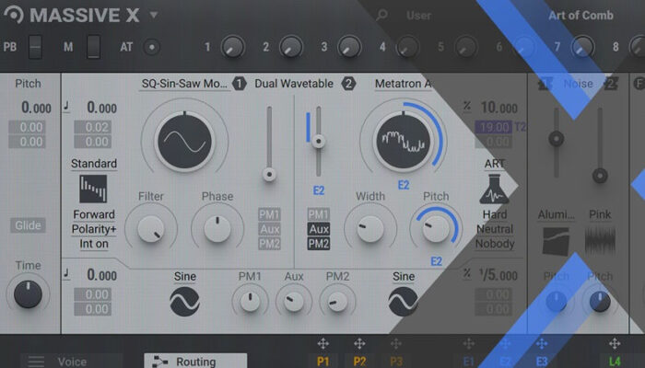The width and height of the screenshot is (645, 368).
Task: Click the right Sine wave oscillator icon
Action: coord(403,300)
